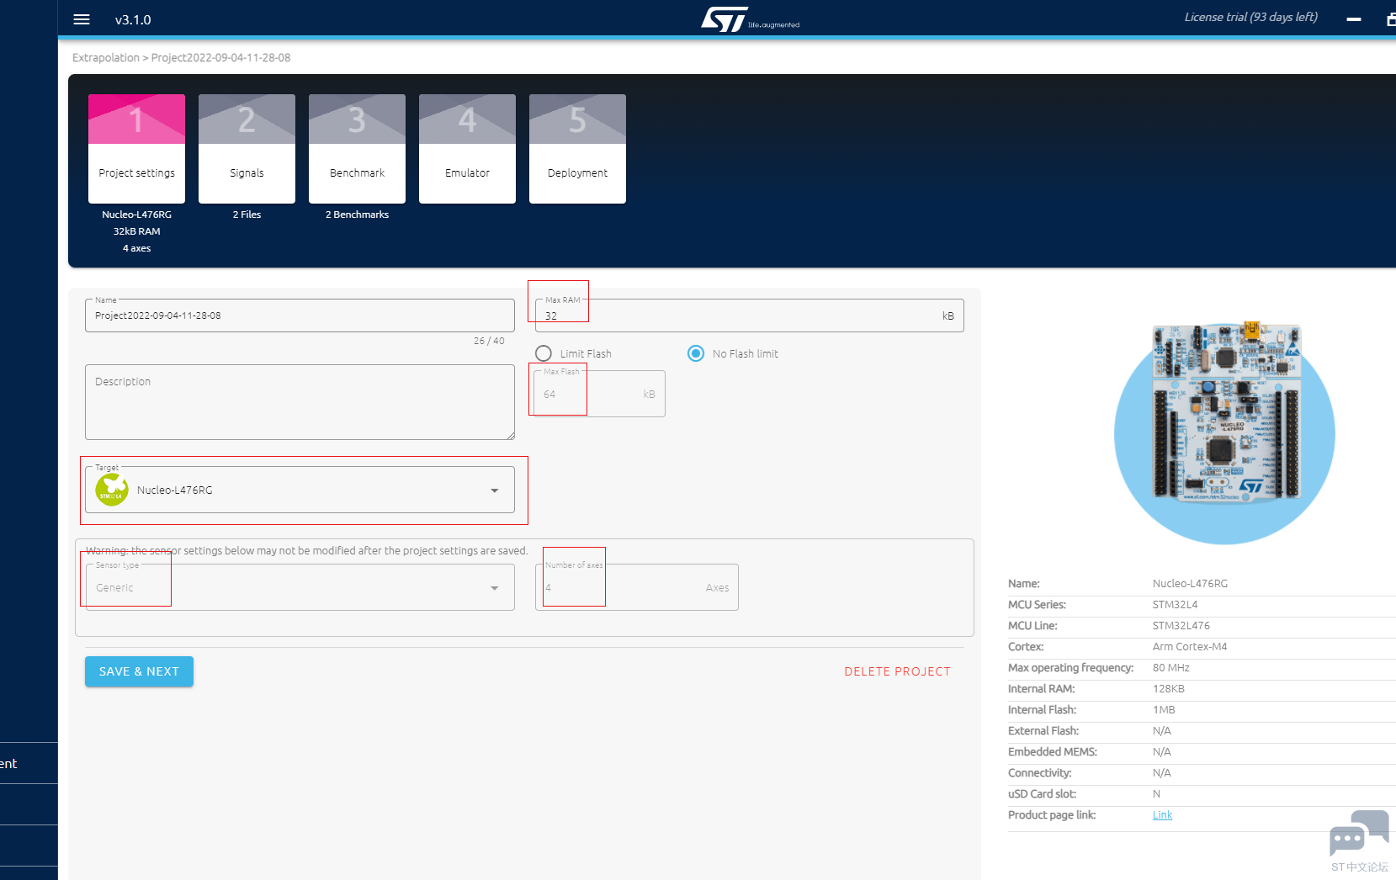Viewport: 1396px width, 880px height.
Task: Open the ST forum chat bubble icon
Action: coord(1359,833)
